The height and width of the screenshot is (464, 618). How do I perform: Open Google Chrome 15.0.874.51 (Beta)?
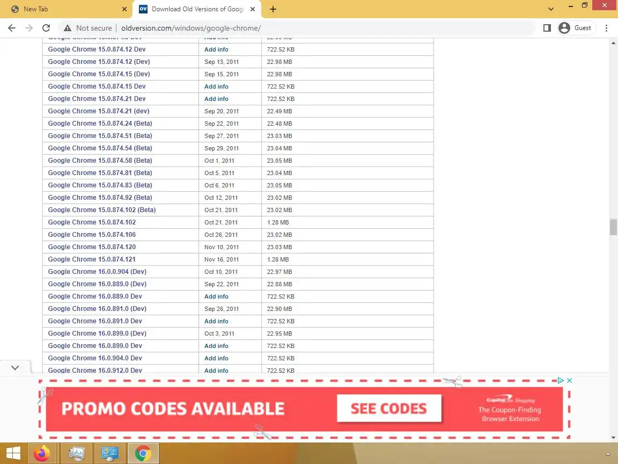[100, 136]
